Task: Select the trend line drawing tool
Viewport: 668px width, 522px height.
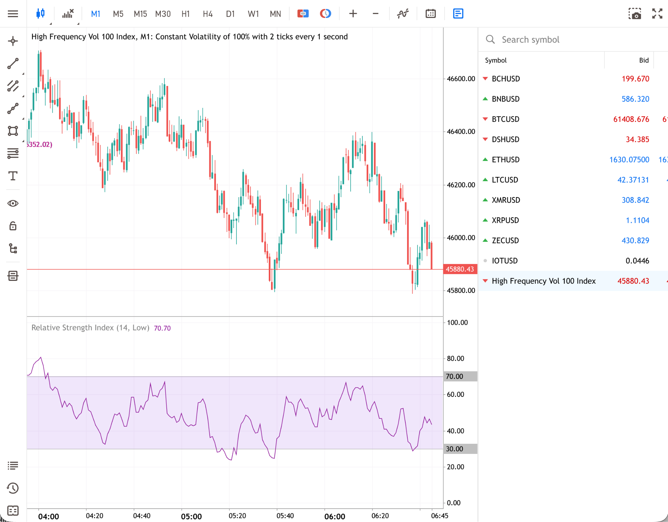Action: (13, 64)
